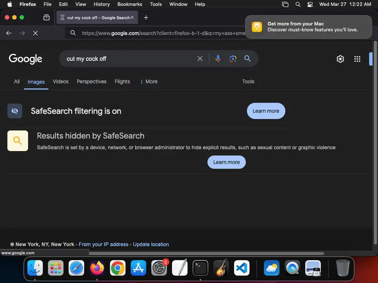
Task: Open TextEdit from the Dock
Action: 180,268
